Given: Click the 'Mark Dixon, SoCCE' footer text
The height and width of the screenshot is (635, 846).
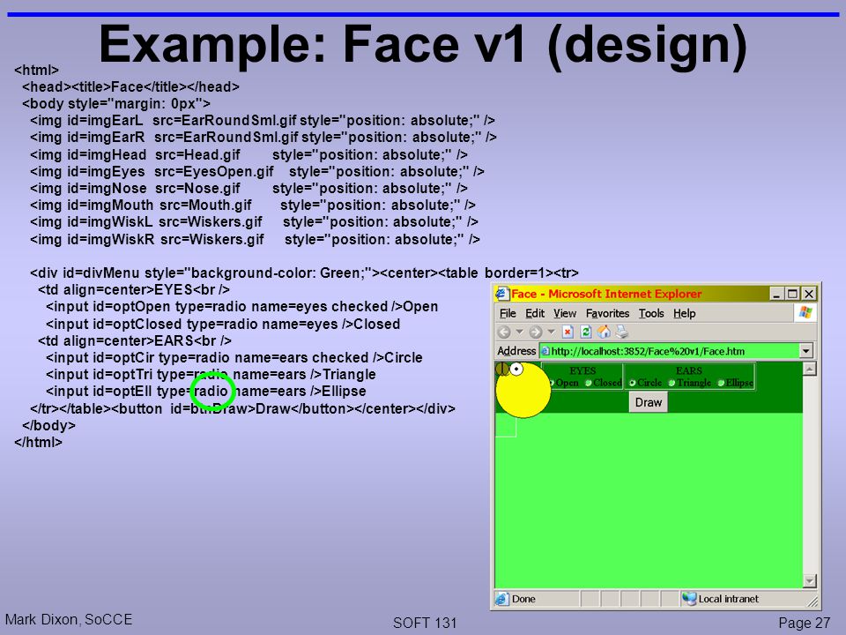Looking at the screenshot, I should coord(69,619).
